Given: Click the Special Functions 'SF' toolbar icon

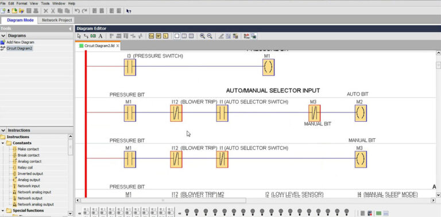Looking at the screenshot, I should point(158,36).
